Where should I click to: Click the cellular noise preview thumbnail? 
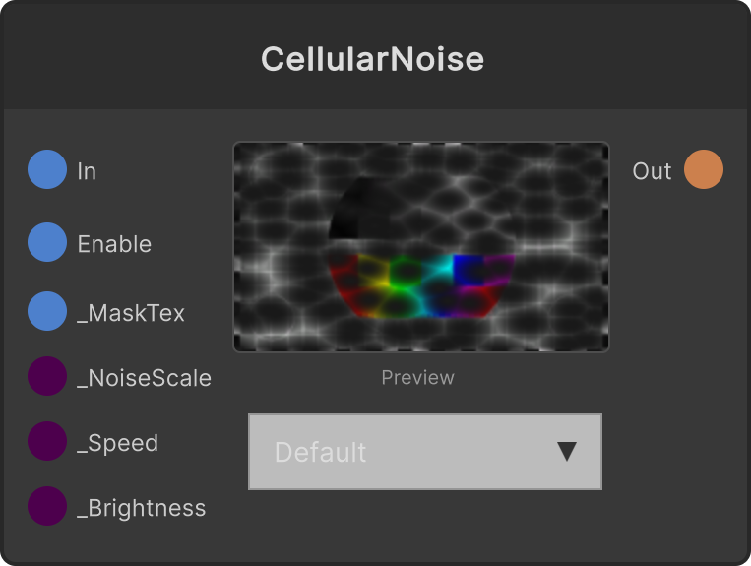coord(421,247)
